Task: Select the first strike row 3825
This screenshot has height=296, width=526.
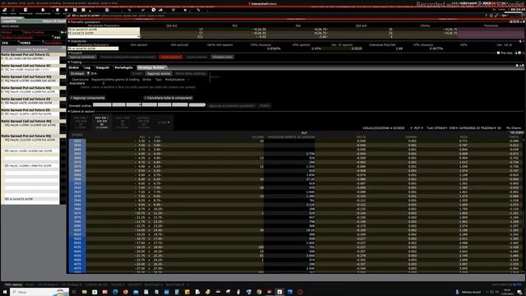Action: click(295, 141)
